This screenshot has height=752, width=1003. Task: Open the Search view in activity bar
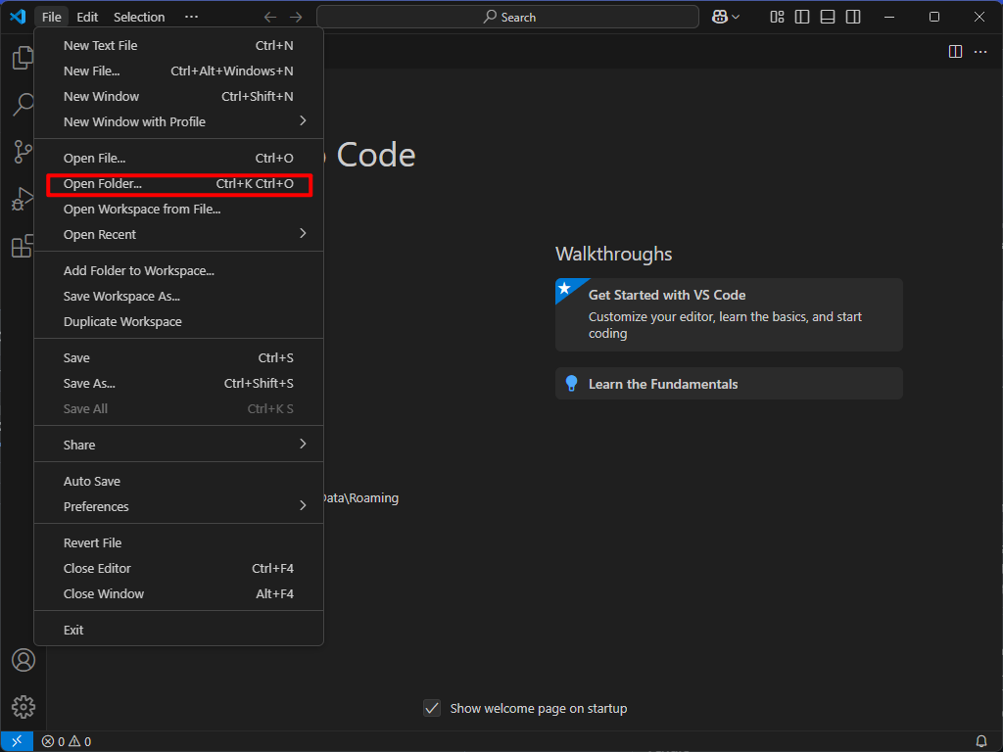click(23, 104)
